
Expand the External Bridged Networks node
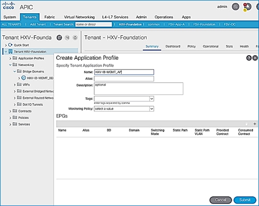point(15,92)
